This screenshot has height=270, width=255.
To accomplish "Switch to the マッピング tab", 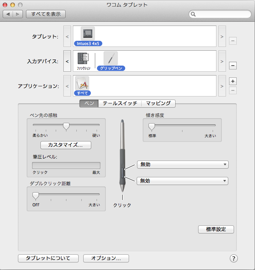I will click(158, 103).
